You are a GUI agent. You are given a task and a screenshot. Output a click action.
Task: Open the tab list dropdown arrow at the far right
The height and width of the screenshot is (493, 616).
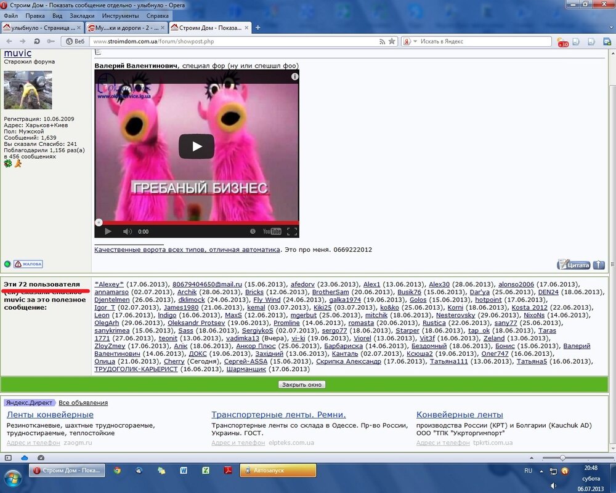[611, 28]
